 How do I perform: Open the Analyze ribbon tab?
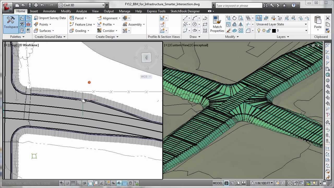[81, 11]
